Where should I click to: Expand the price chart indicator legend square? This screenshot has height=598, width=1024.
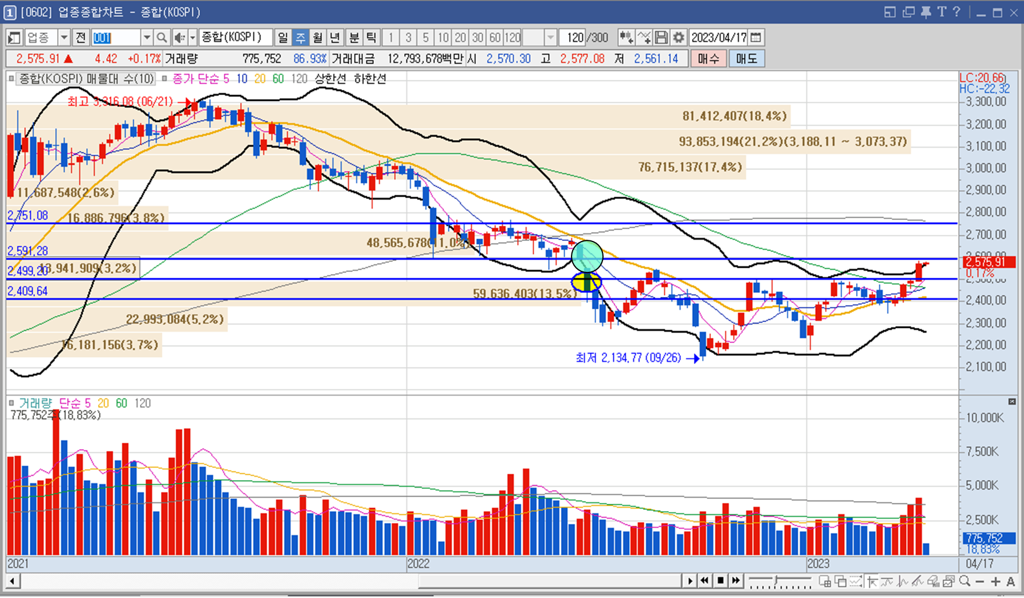pos(11,78)
